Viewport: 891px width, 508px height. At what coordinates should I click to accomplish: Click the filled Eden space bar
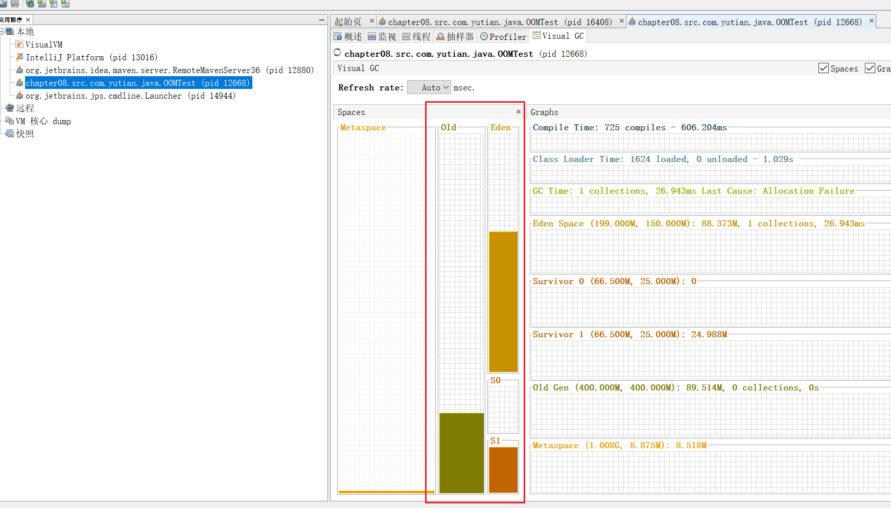click(x=503, y=302)
